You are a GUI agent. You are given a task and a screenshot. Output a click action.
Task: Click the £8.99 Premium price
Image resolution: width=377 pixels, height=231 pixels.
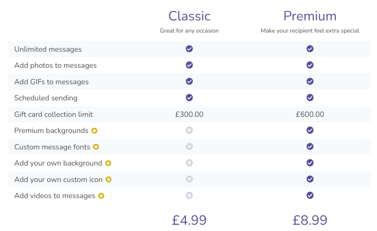310,220
